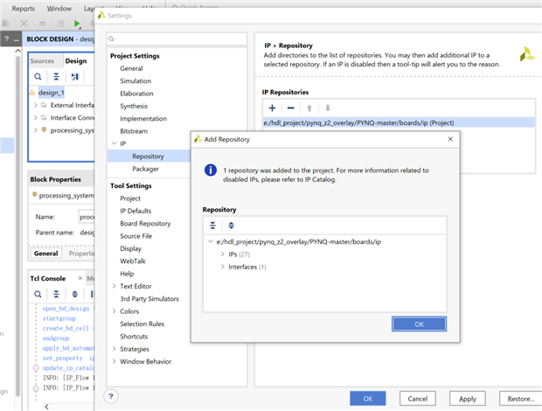Click OK in Add Repository dialog
Screen dimensions: 542x411
click(419, 324)
